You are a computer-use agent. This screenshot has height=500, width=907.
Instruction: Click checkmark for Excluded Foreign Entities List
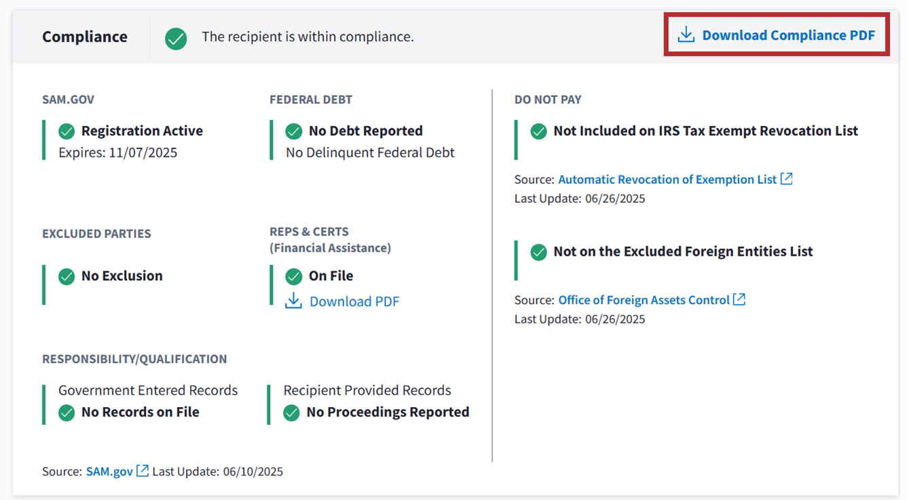click(x=538, y=252)
